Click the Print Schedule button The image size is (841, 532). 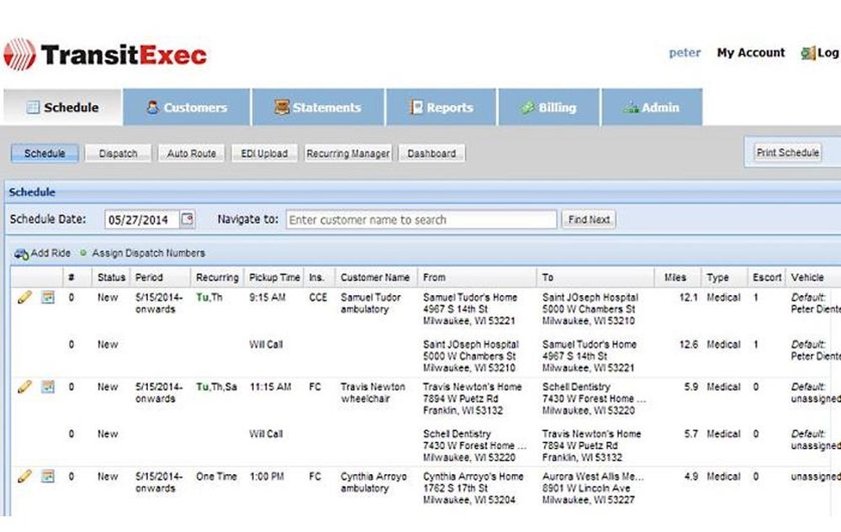(x=788, y=152)
